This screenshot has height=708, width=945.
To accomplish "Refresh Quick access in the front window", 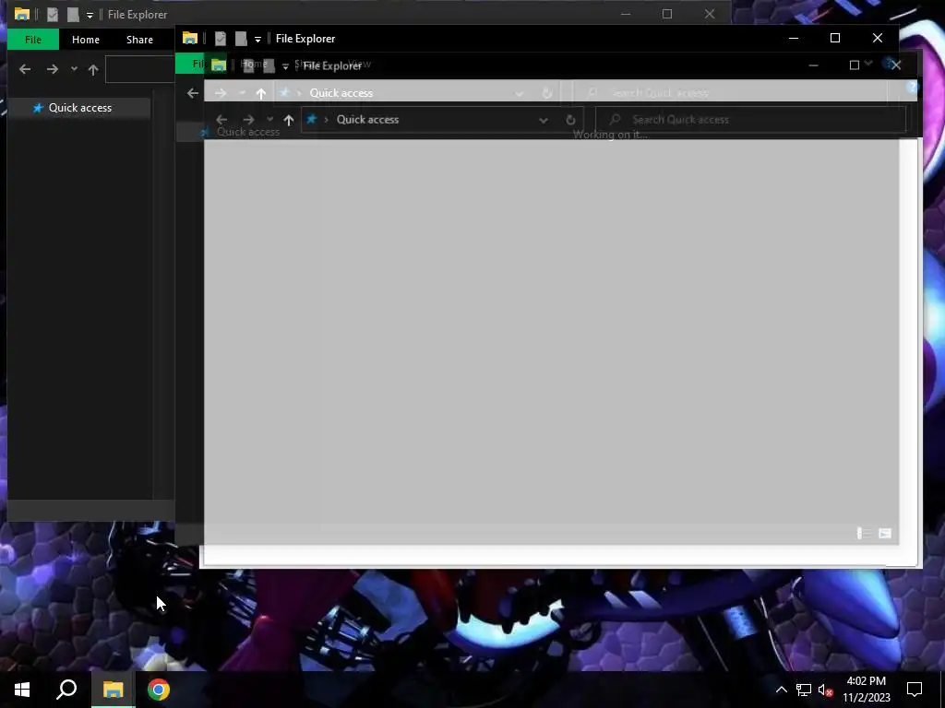I will coord(570,120).
